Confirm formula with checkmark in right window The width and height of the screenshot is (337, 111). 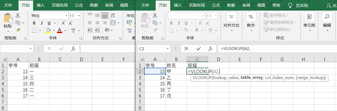[x=199, y=49]
